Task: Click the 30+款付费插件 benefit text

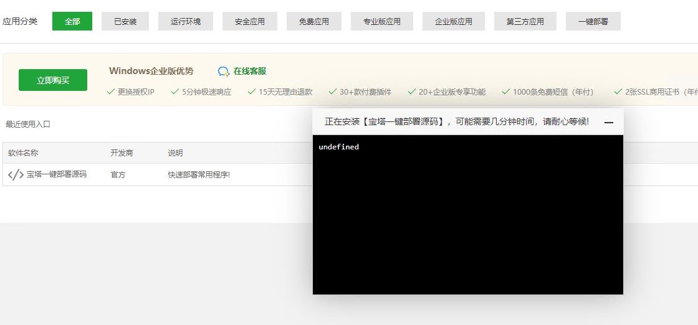Action: click(365, 92)
